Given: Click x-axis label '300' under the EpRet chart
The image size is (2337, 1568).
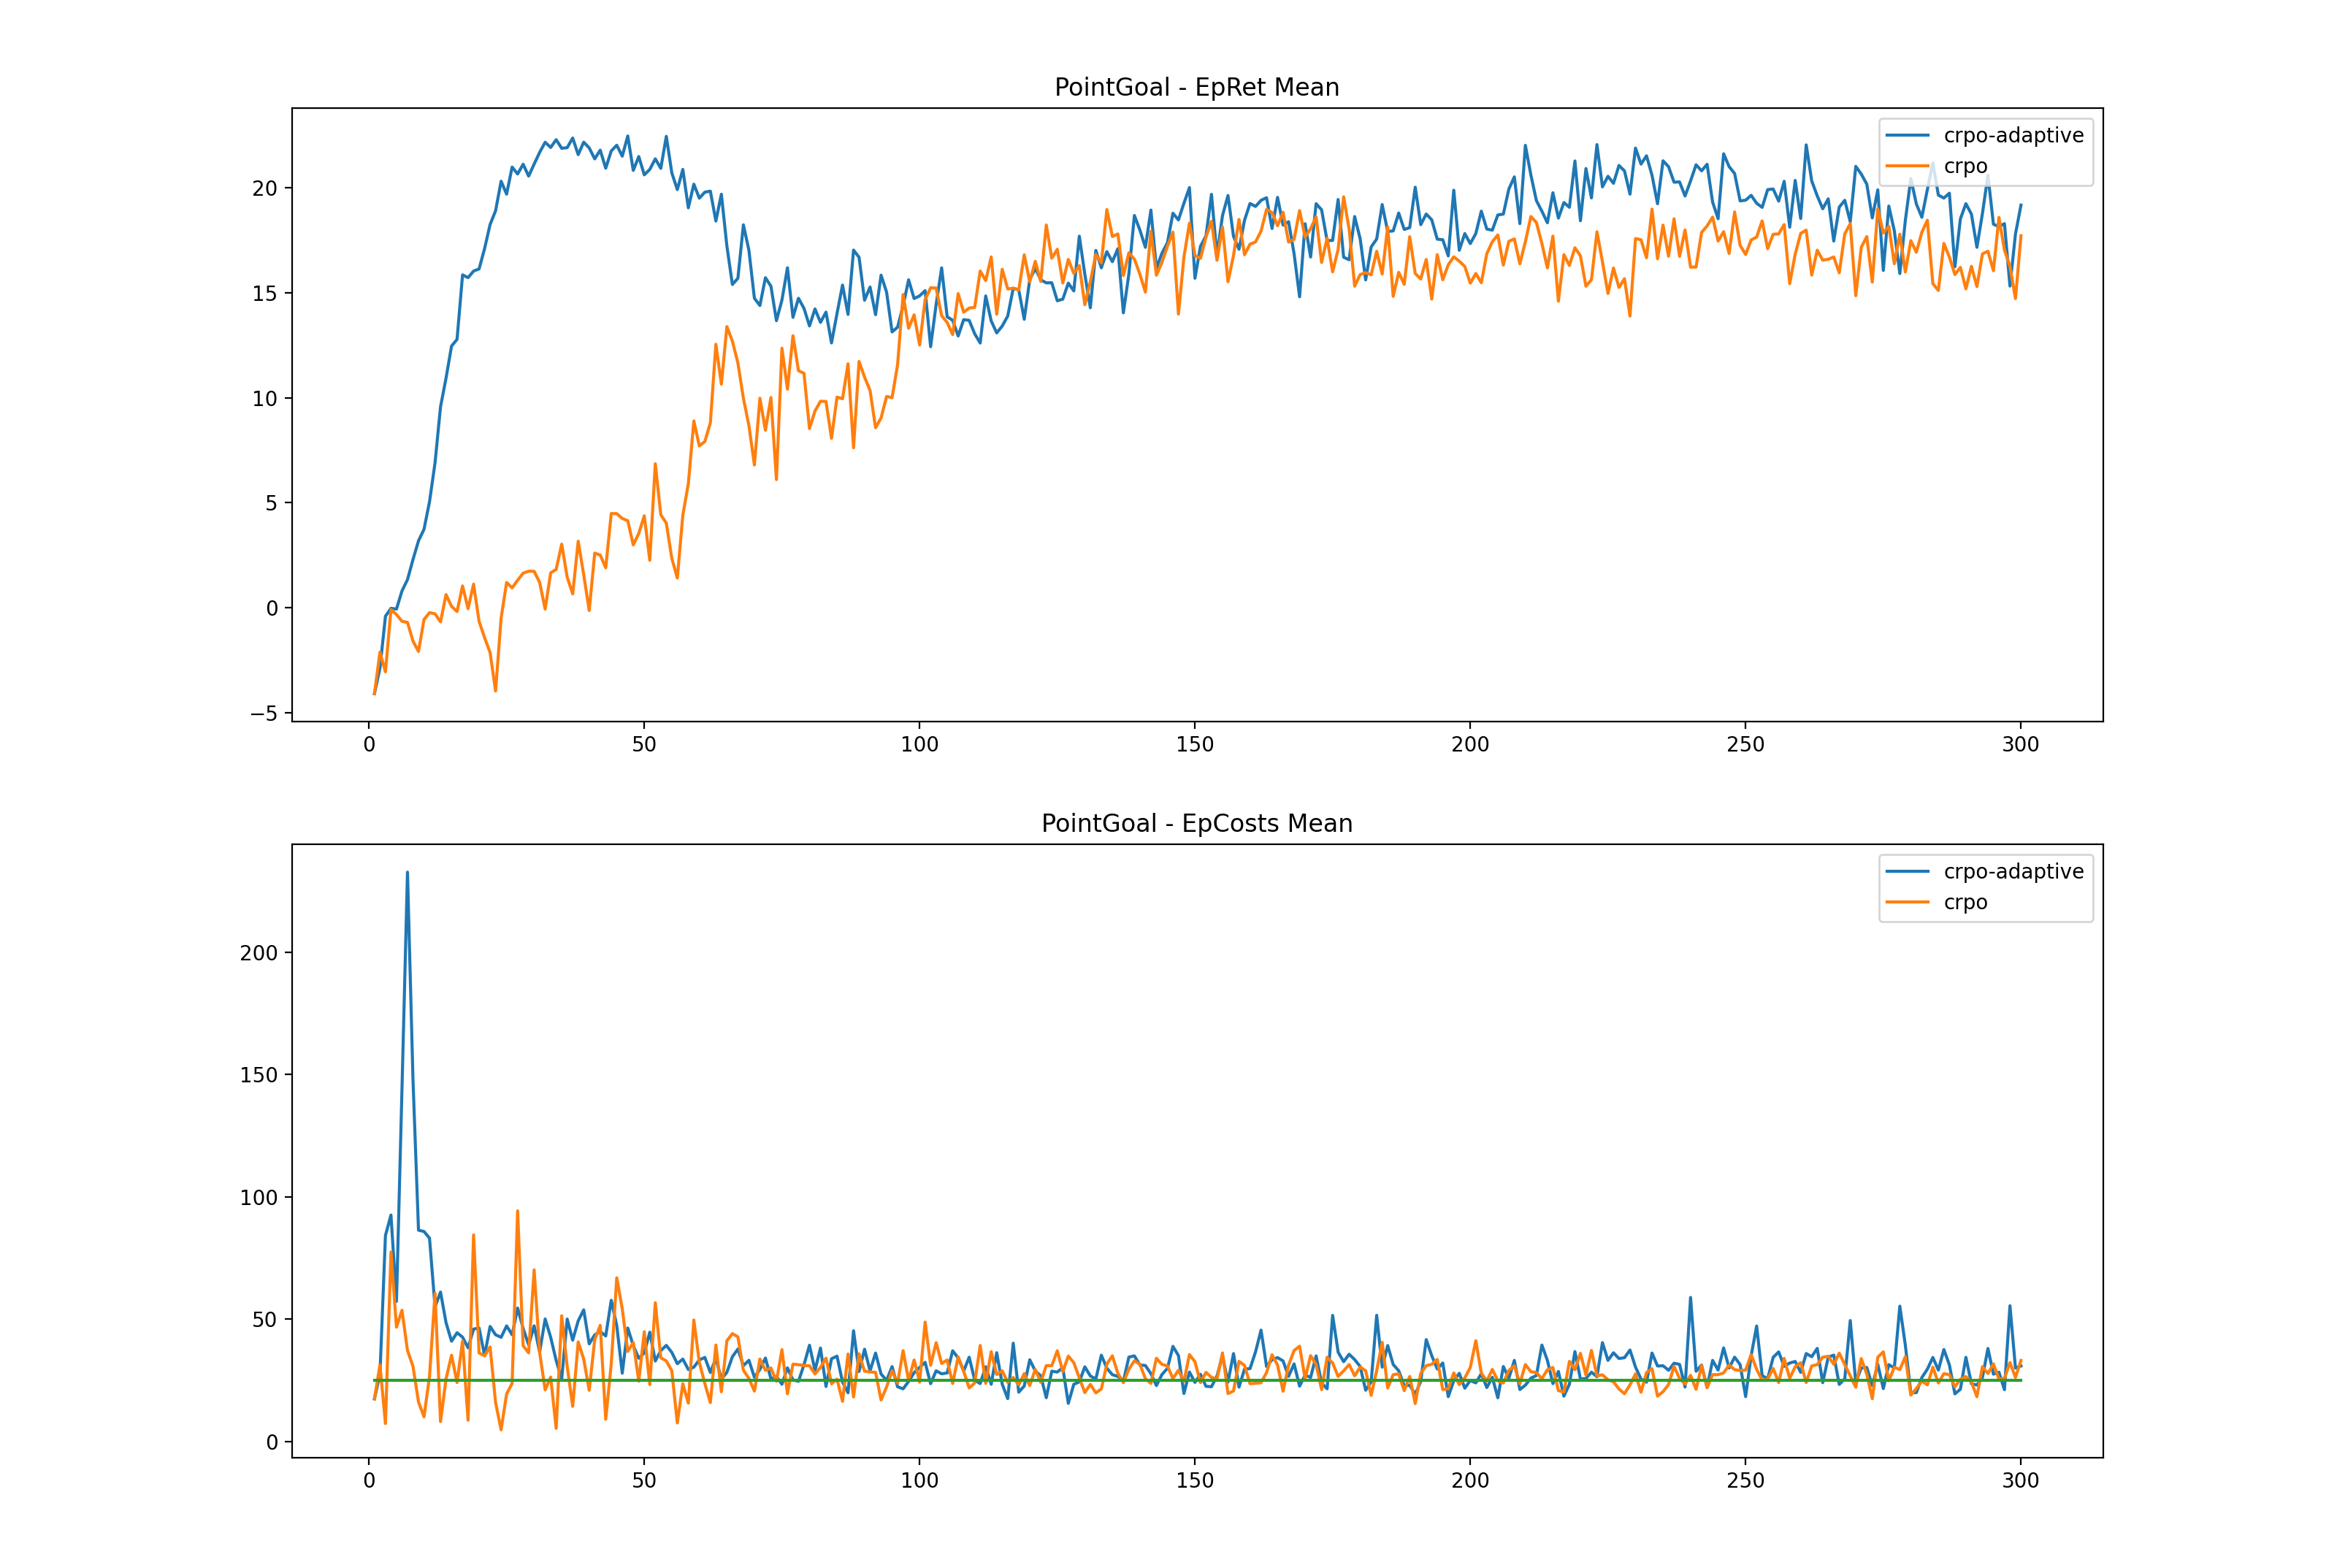Looking at the screenshot, I should pyautogui.click(x=2020, y=745).
